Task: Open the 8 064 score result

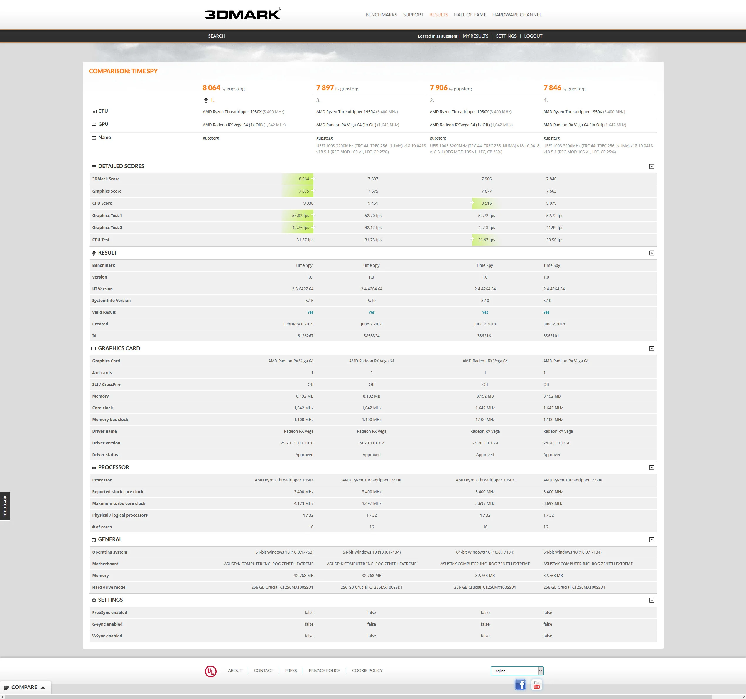Action: [211, 88]
